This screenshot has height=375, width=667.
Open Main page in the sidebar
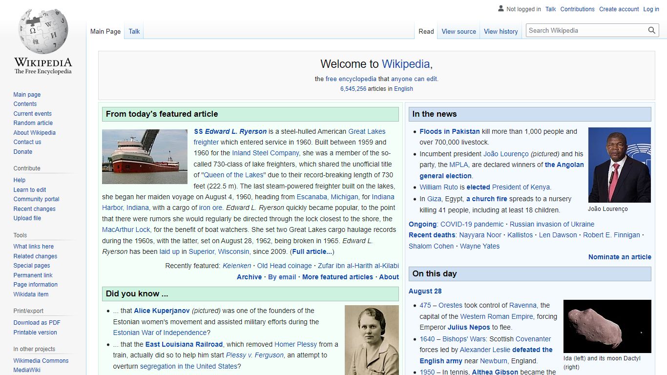click(x=27, y=95)
